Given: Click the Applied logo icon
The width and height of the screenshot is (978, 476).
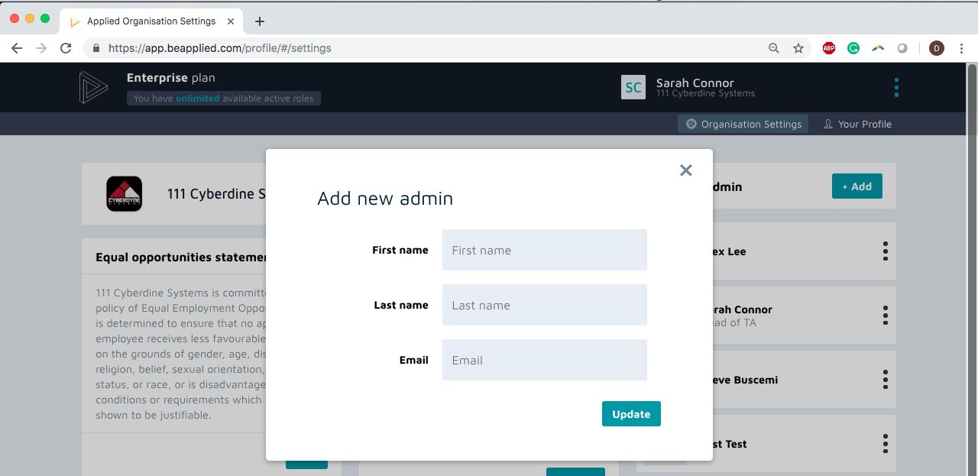Looking at the screenshot, I should [94, 87].
